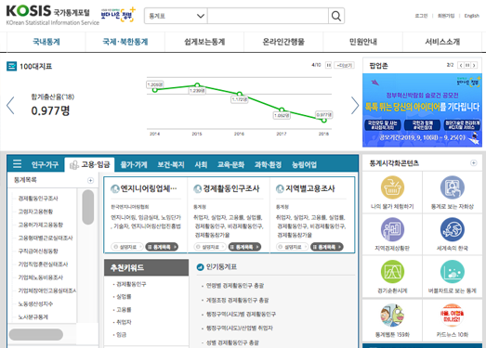Image resolution: width=486 pixels, height=348 pixels.
Task: Open the 회원가입 link
Action: [x=446, y=16]
